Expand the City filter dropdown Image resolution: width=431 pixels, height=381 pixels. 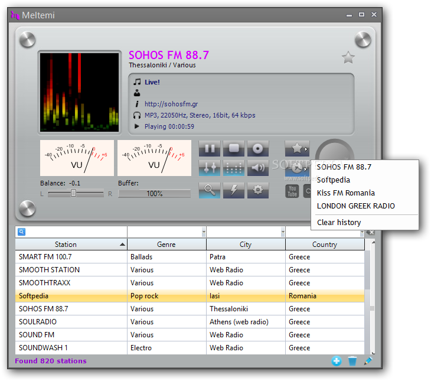(x=283, y=232)
